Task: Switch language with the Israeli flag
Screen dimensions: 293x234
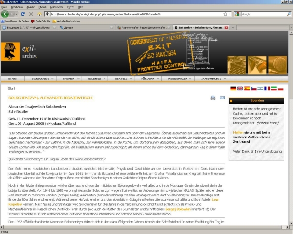Action: pos(260,88)
